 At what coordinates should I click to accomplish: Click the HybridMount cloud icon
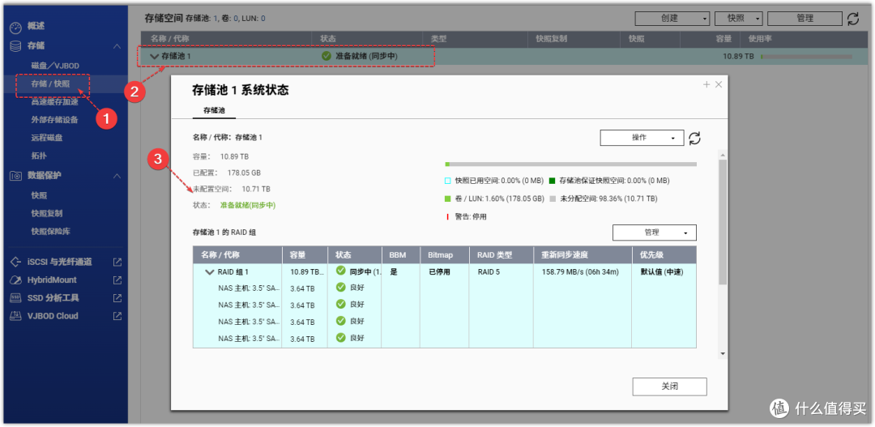tap(15, 280)
